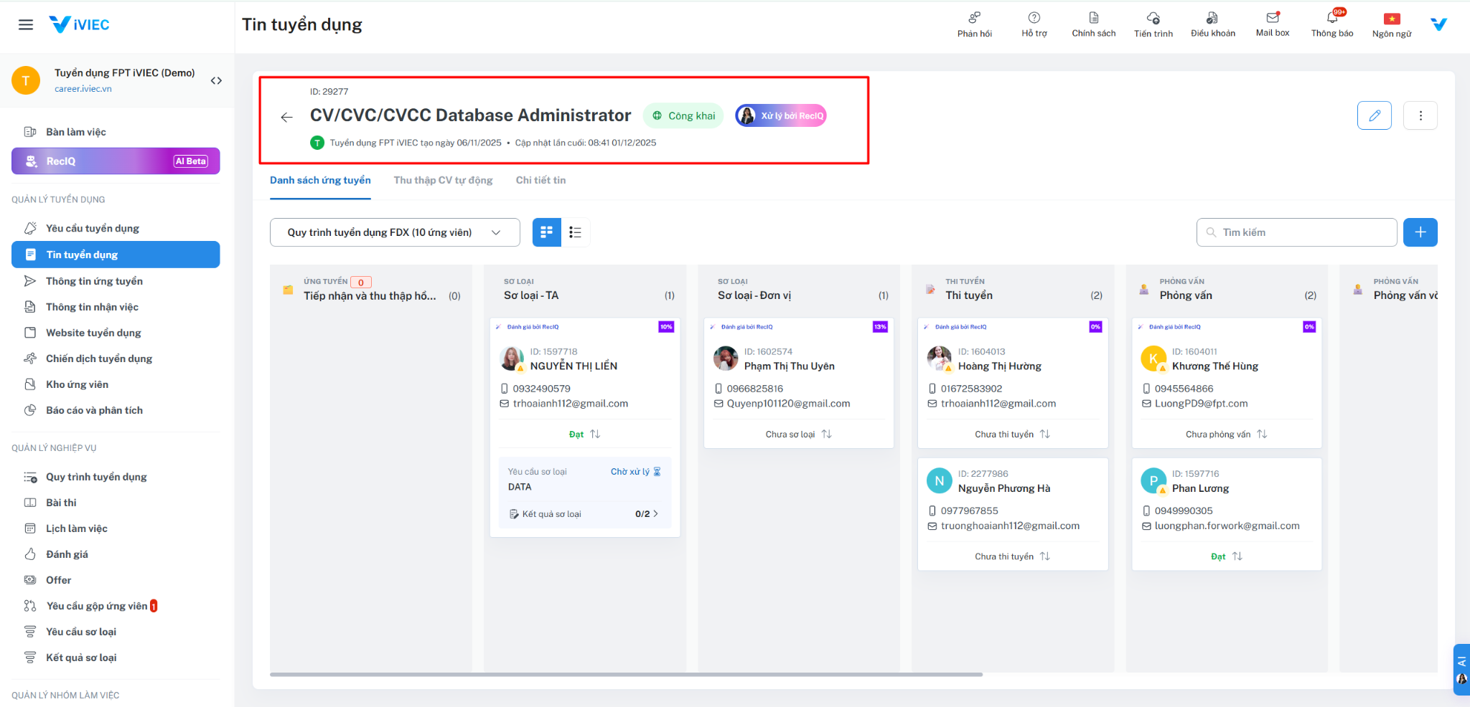Screen dimensions: 1470x707
Task: Click the Công khai status badge
Action: (x=683, y=115)
